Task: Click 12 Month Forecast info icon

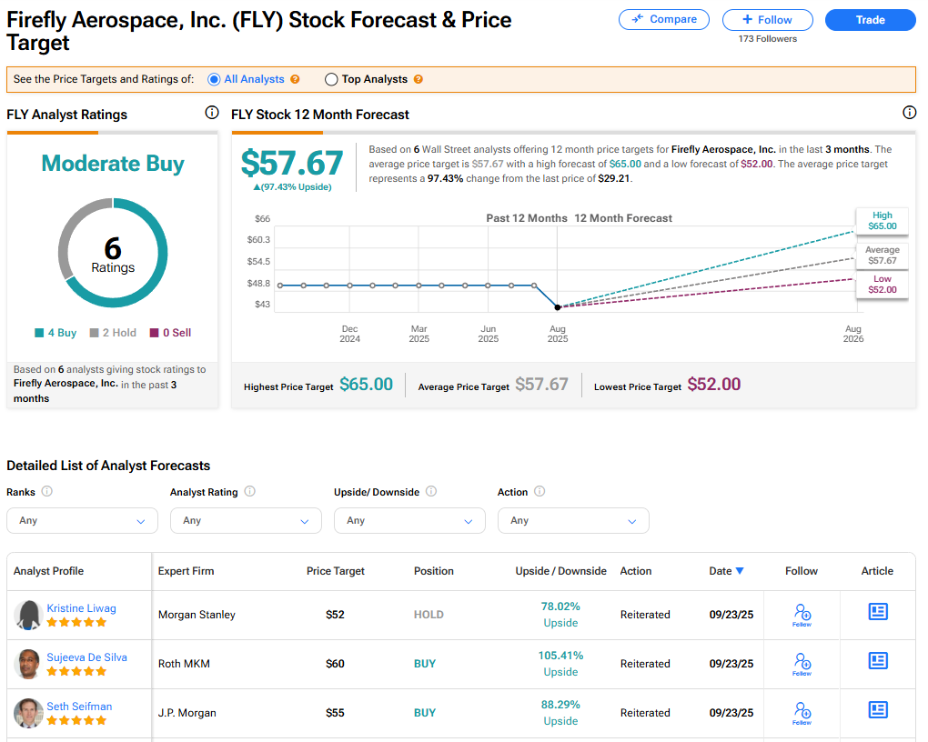Action: point(909,113)
